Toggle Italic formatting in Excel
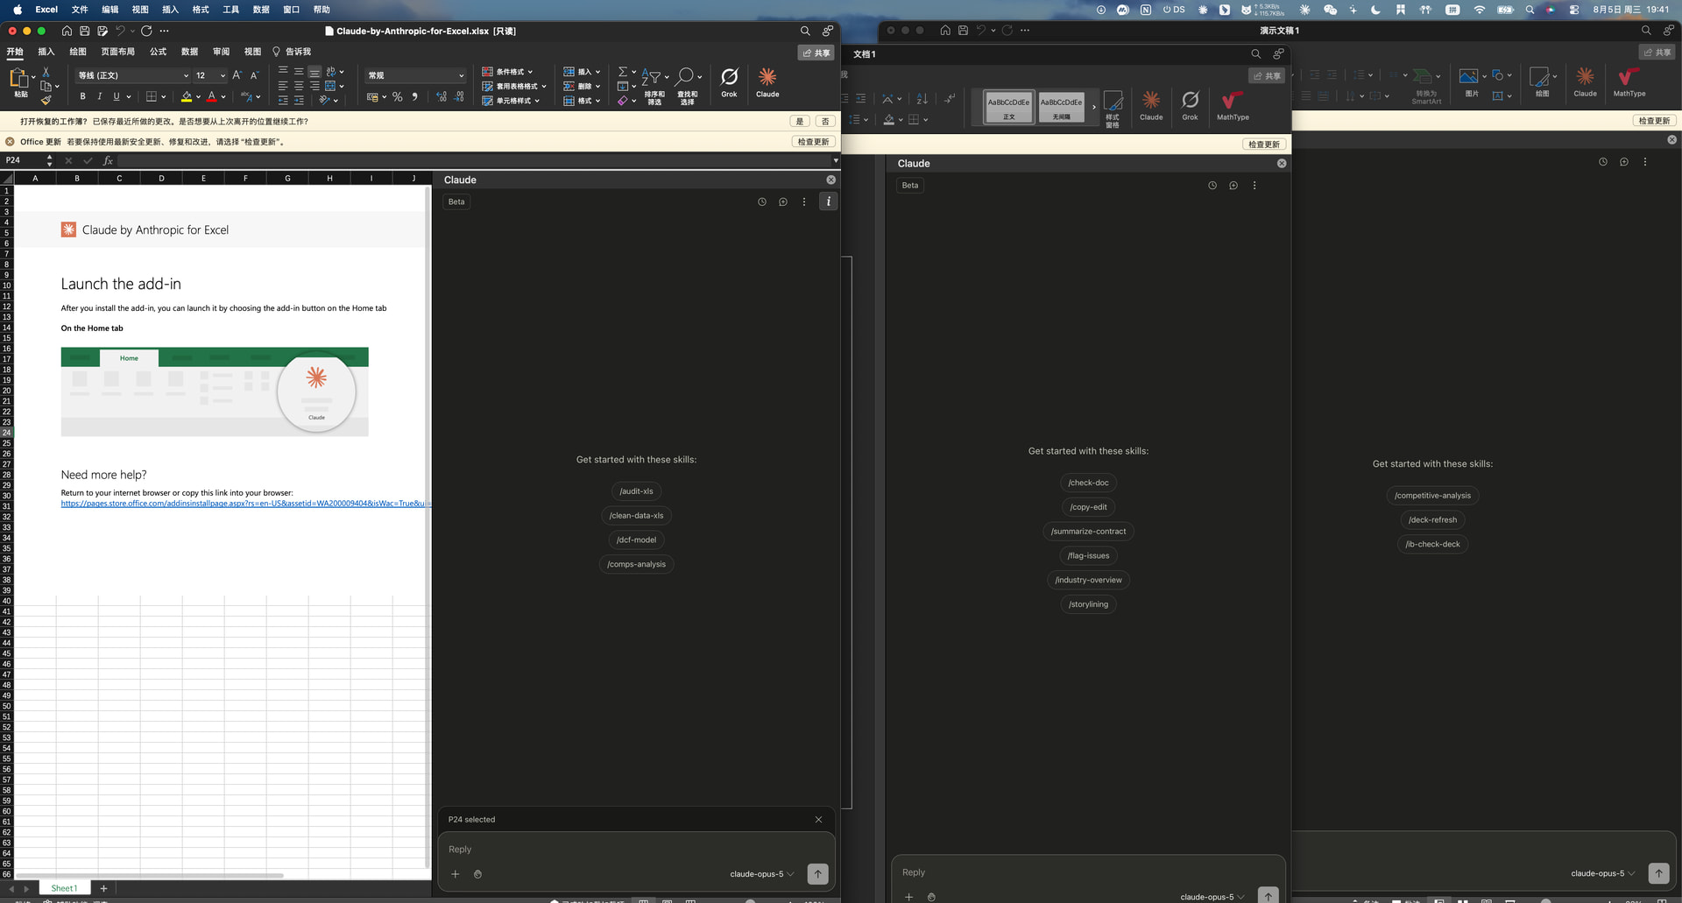This screenshot has width=1682, height=903. pos(100,96)
